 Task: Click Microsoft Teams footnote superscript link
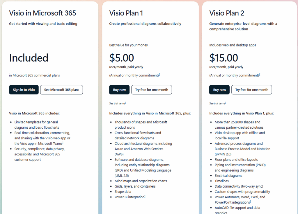tap(63, 143)
